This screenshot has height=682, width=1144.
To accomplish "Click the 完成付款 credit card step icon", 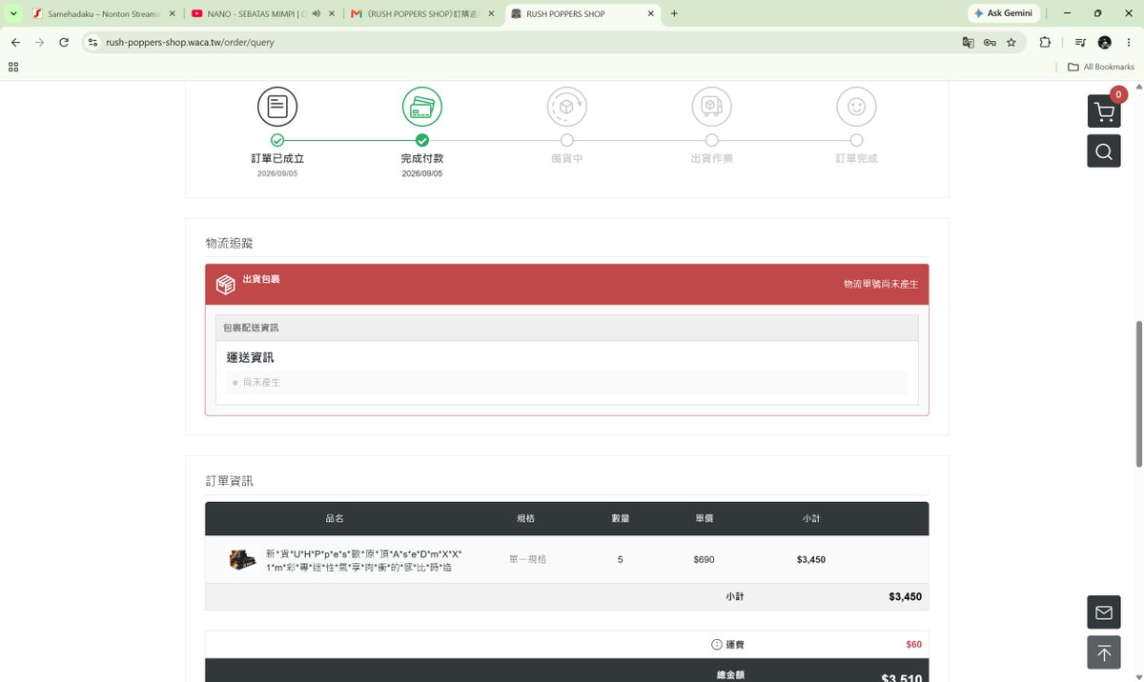I will pos(422,107).
